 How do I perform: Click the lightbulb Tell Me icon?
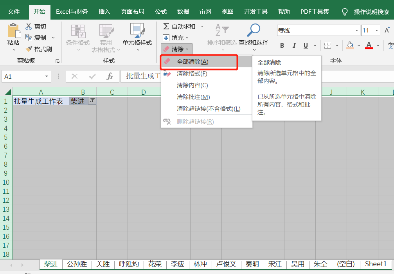coord(345,12)
